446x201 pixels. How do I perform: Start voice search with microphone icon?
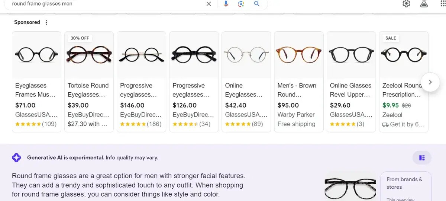click(226, 4)
